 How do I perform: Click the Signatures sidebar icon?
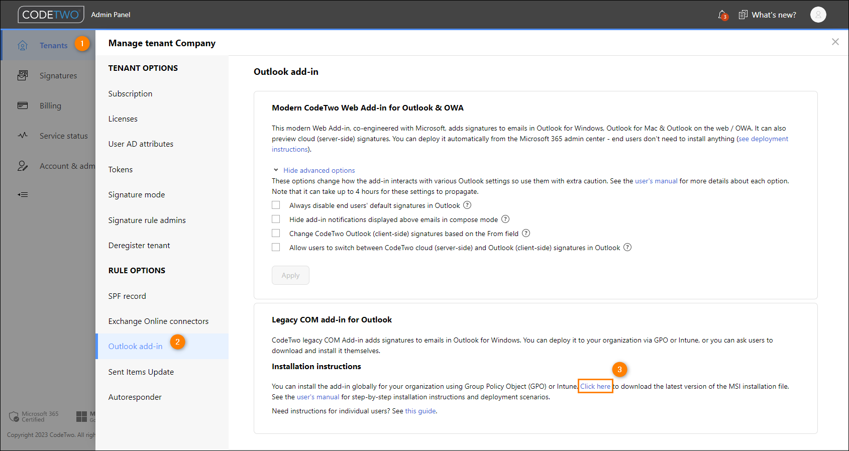23,75
